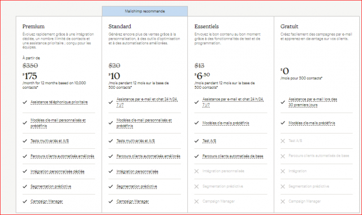
Task: Open 'Intégration personnalisée dédiée' link
Action: pos(57,171)
